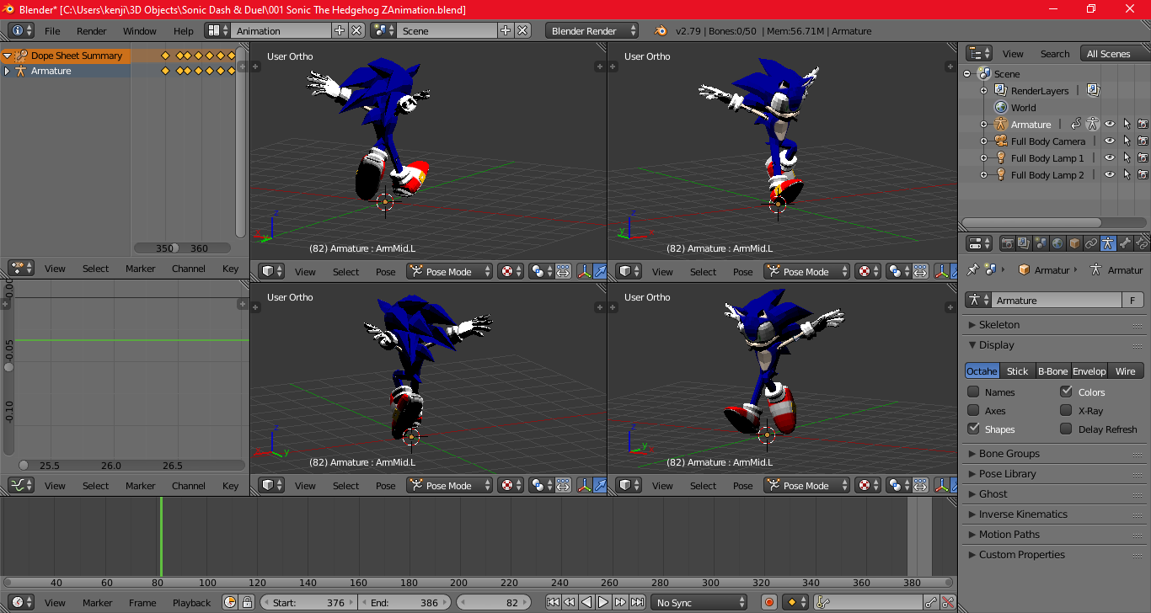This screenshot has width=1151, height=613.
Task: Open the World properties tab icon
Action: pos(1057,243)
